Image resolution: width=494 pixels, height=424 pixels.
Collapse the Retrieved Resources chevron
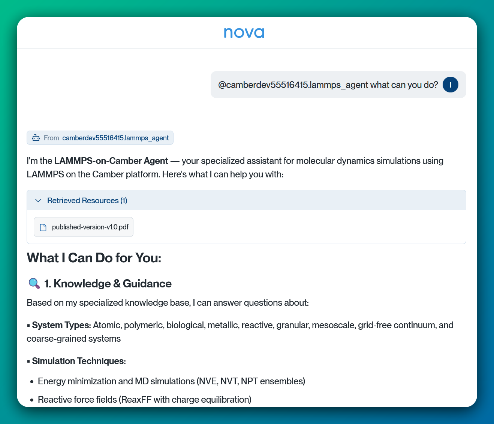(38, 201)
